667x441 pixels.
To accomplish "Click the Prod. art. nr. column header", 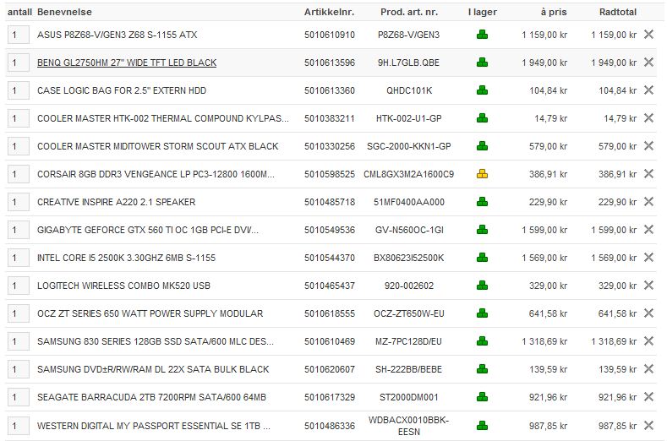I will [x=409, y=12].
